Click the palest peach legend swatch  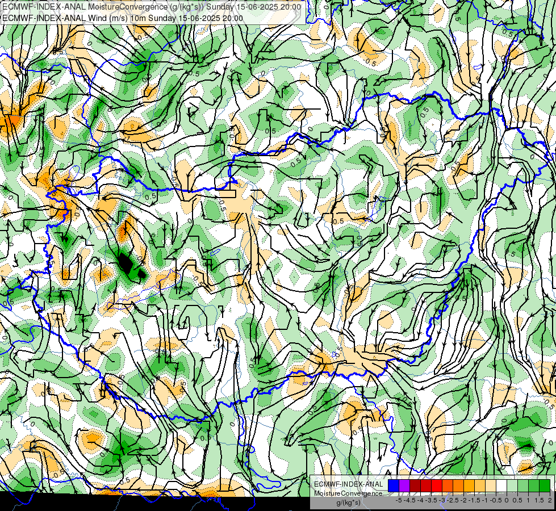coord(491,485)
